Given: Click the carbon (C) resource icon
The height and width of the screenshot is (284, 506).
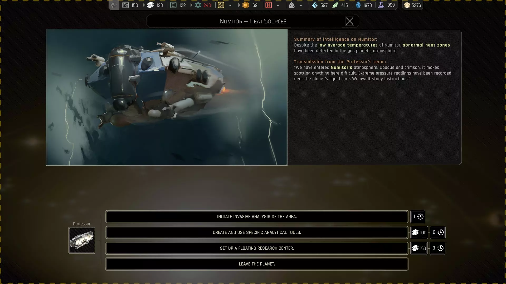Looking at the screenshot, I should [173, 5].
